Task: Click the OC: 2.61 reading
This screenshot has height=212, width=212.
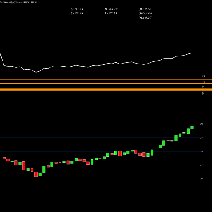Action: tap(145, 9)
